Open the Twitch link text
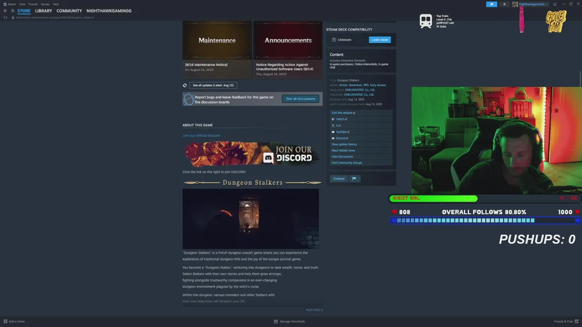 click(x=341, y=119)
